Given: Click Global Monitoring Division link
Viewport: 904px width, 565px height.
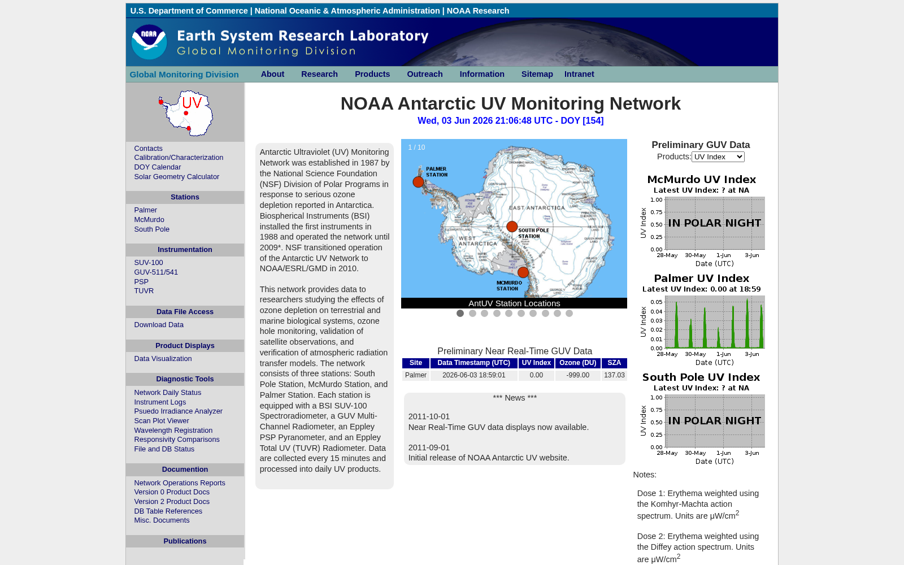Looking at the screenshot, I should click(x=184, y=75).
